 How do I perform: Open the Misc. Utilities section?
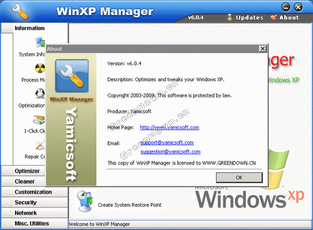(x=34, y=223)
